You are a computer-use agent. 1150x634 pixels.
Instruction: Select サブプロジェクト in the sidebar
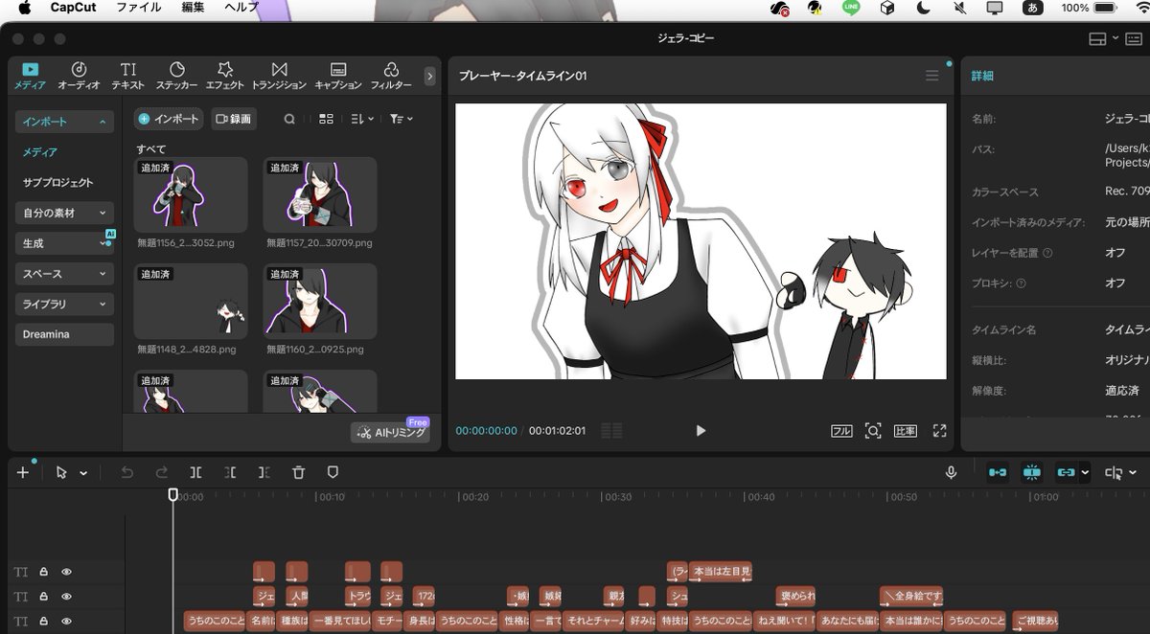click(x=58, y=182)
